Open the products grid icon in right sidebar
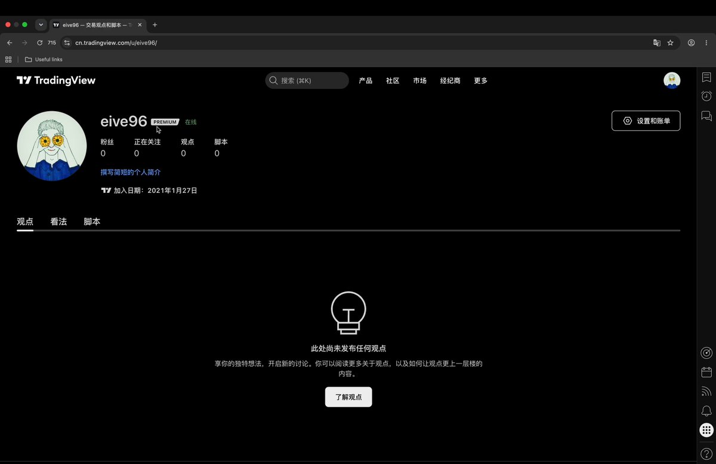 pyautogui.click(x=706, y=430)
